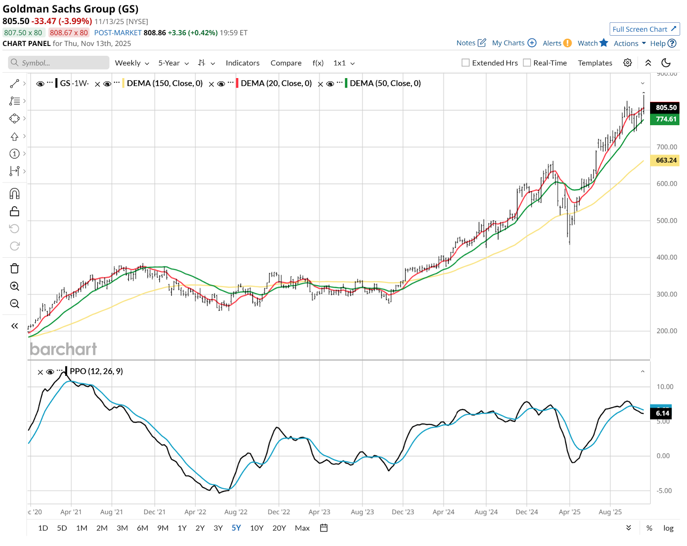The image size is (687, 546).
Task: Toggle the magnet snap mode
Action: tap(14, 194)
